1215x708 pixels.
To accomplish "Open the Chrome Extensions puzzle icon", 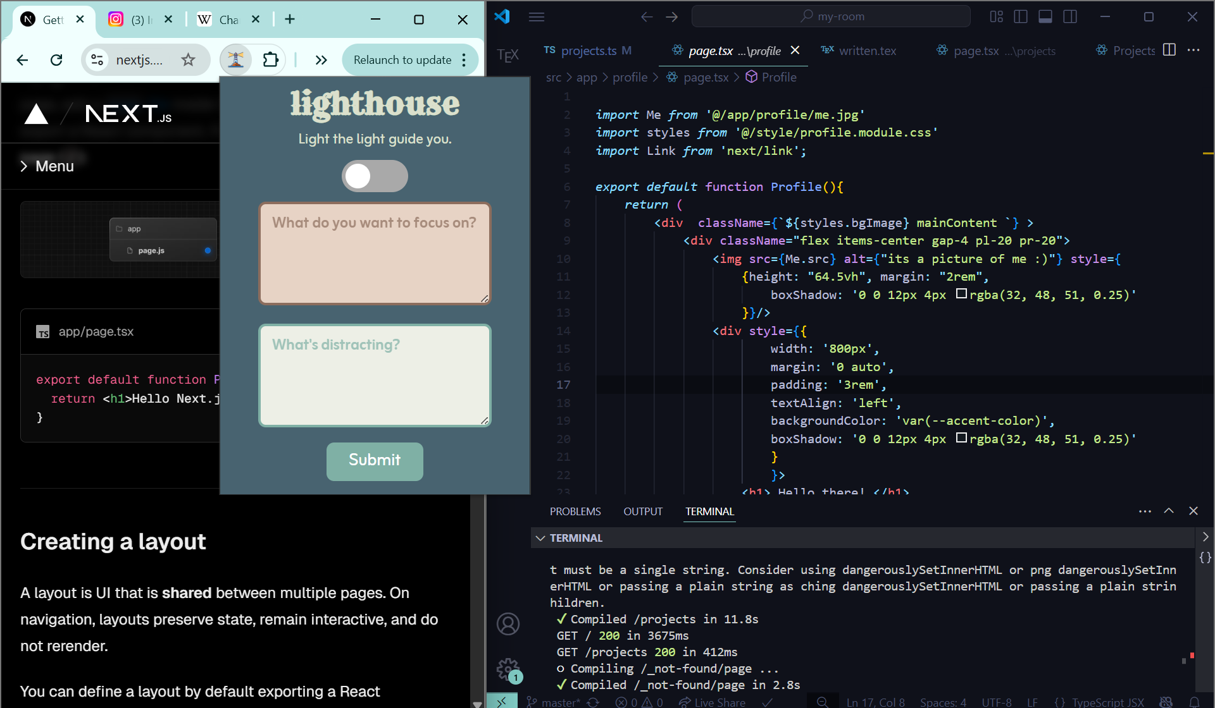I will [270, 60].
